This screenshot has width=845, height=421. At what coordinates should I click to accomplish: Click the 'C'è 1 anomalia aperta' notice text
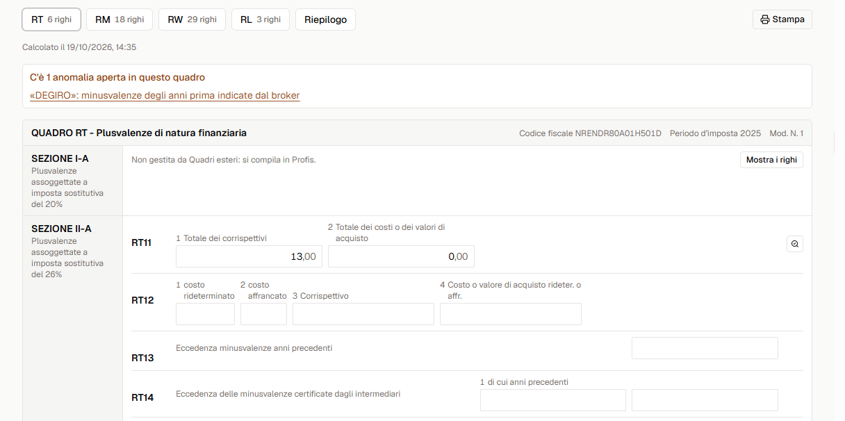117,78
